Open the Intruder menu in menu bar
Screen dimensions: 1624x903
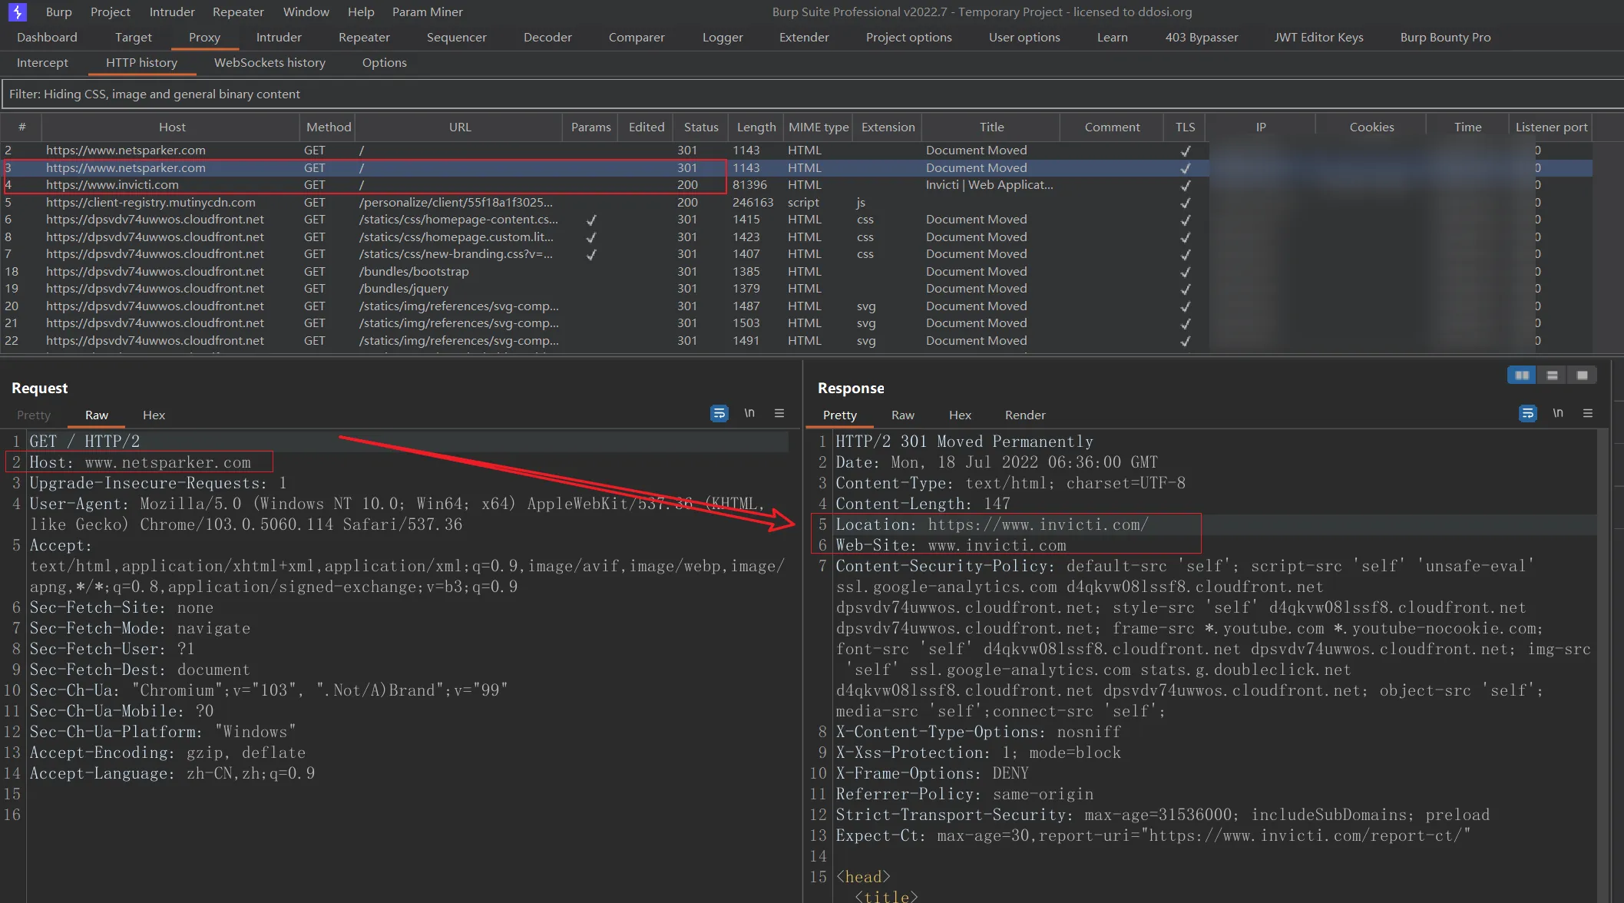pyautogui.click(x=172, y=12)
